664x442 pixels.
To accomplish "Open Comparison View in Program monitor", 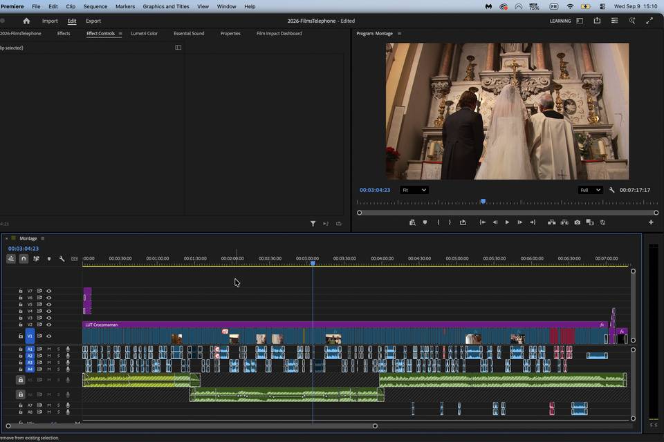I will click(x=590, y=222).
